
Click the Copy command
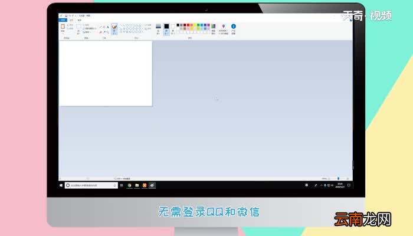[x=70, y=28]
